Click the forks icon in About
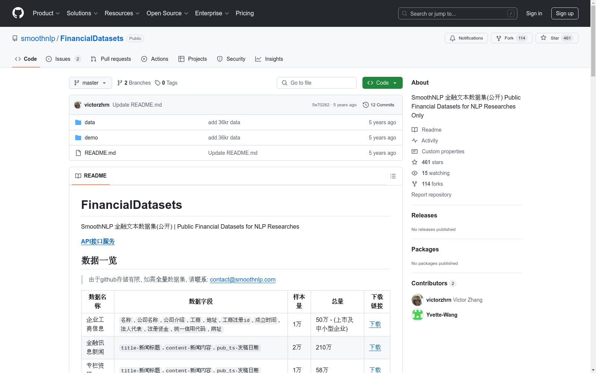596x373 pixels. (x=415, y=184)
